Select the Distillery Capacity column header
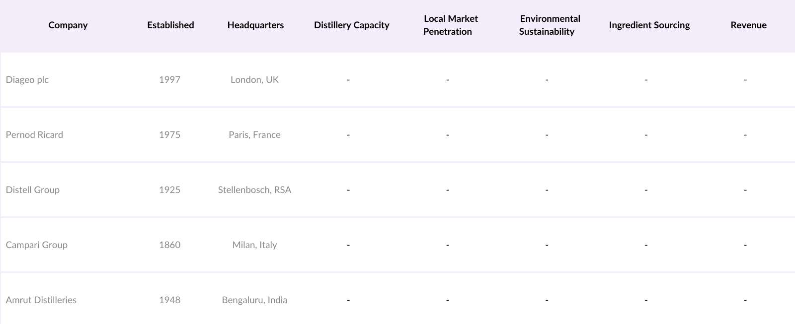This screenshot has height=324, width=795. pyautogui.click(x=351, y=25)
